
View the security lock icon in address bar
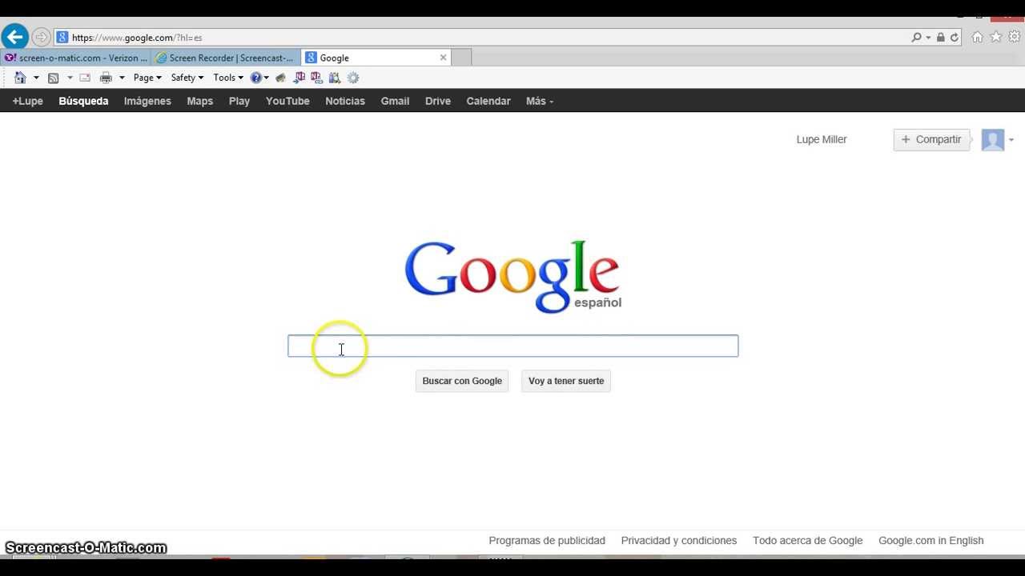pyautogui.click(x=941, y=38)
